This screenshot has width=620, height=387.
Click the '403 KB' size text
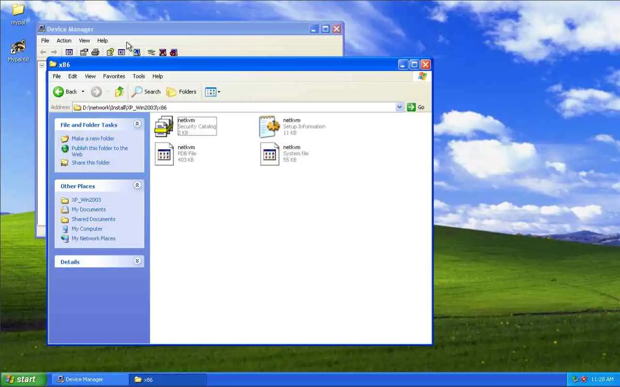(x=186, y=160)
